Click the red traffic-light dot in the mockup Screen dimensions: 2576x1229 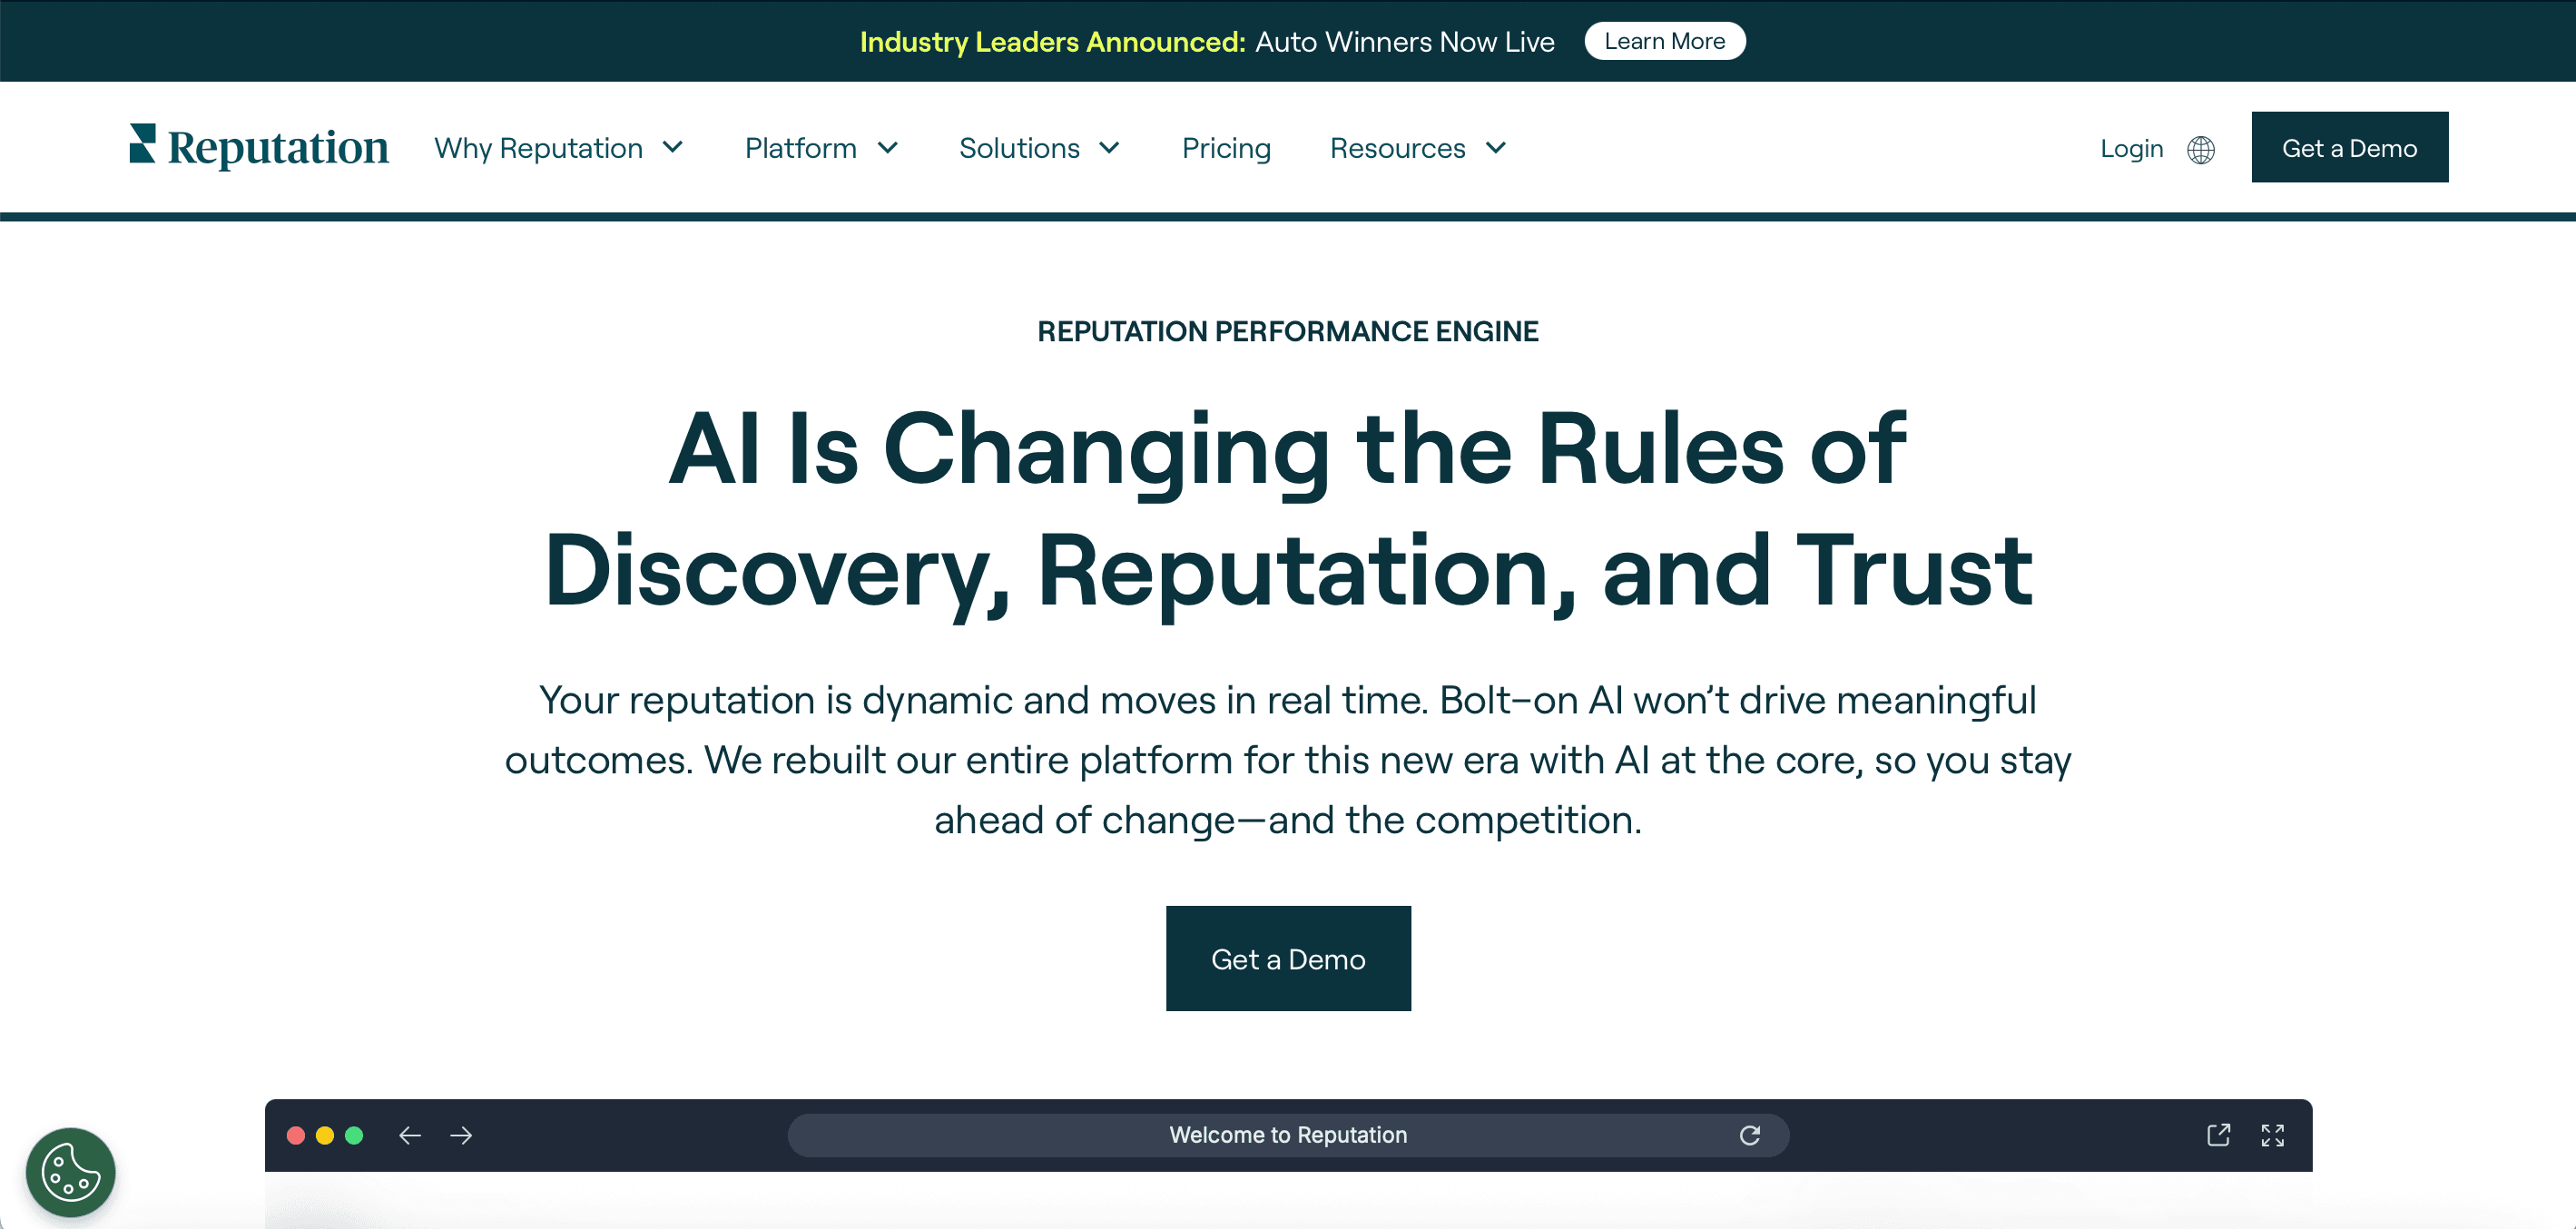(x=296, y=1135)
